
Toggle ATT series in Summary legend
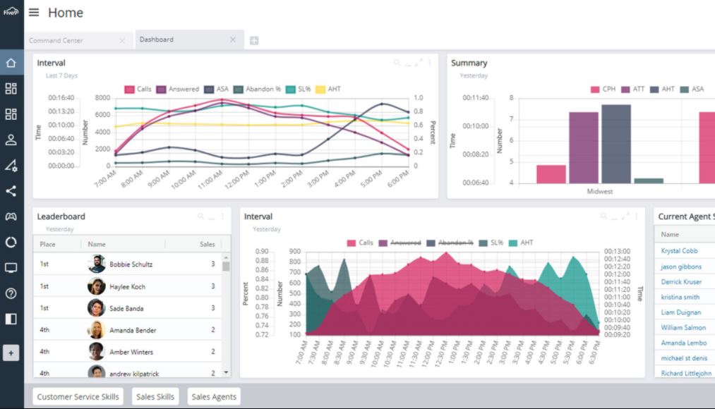pos(633,90)
